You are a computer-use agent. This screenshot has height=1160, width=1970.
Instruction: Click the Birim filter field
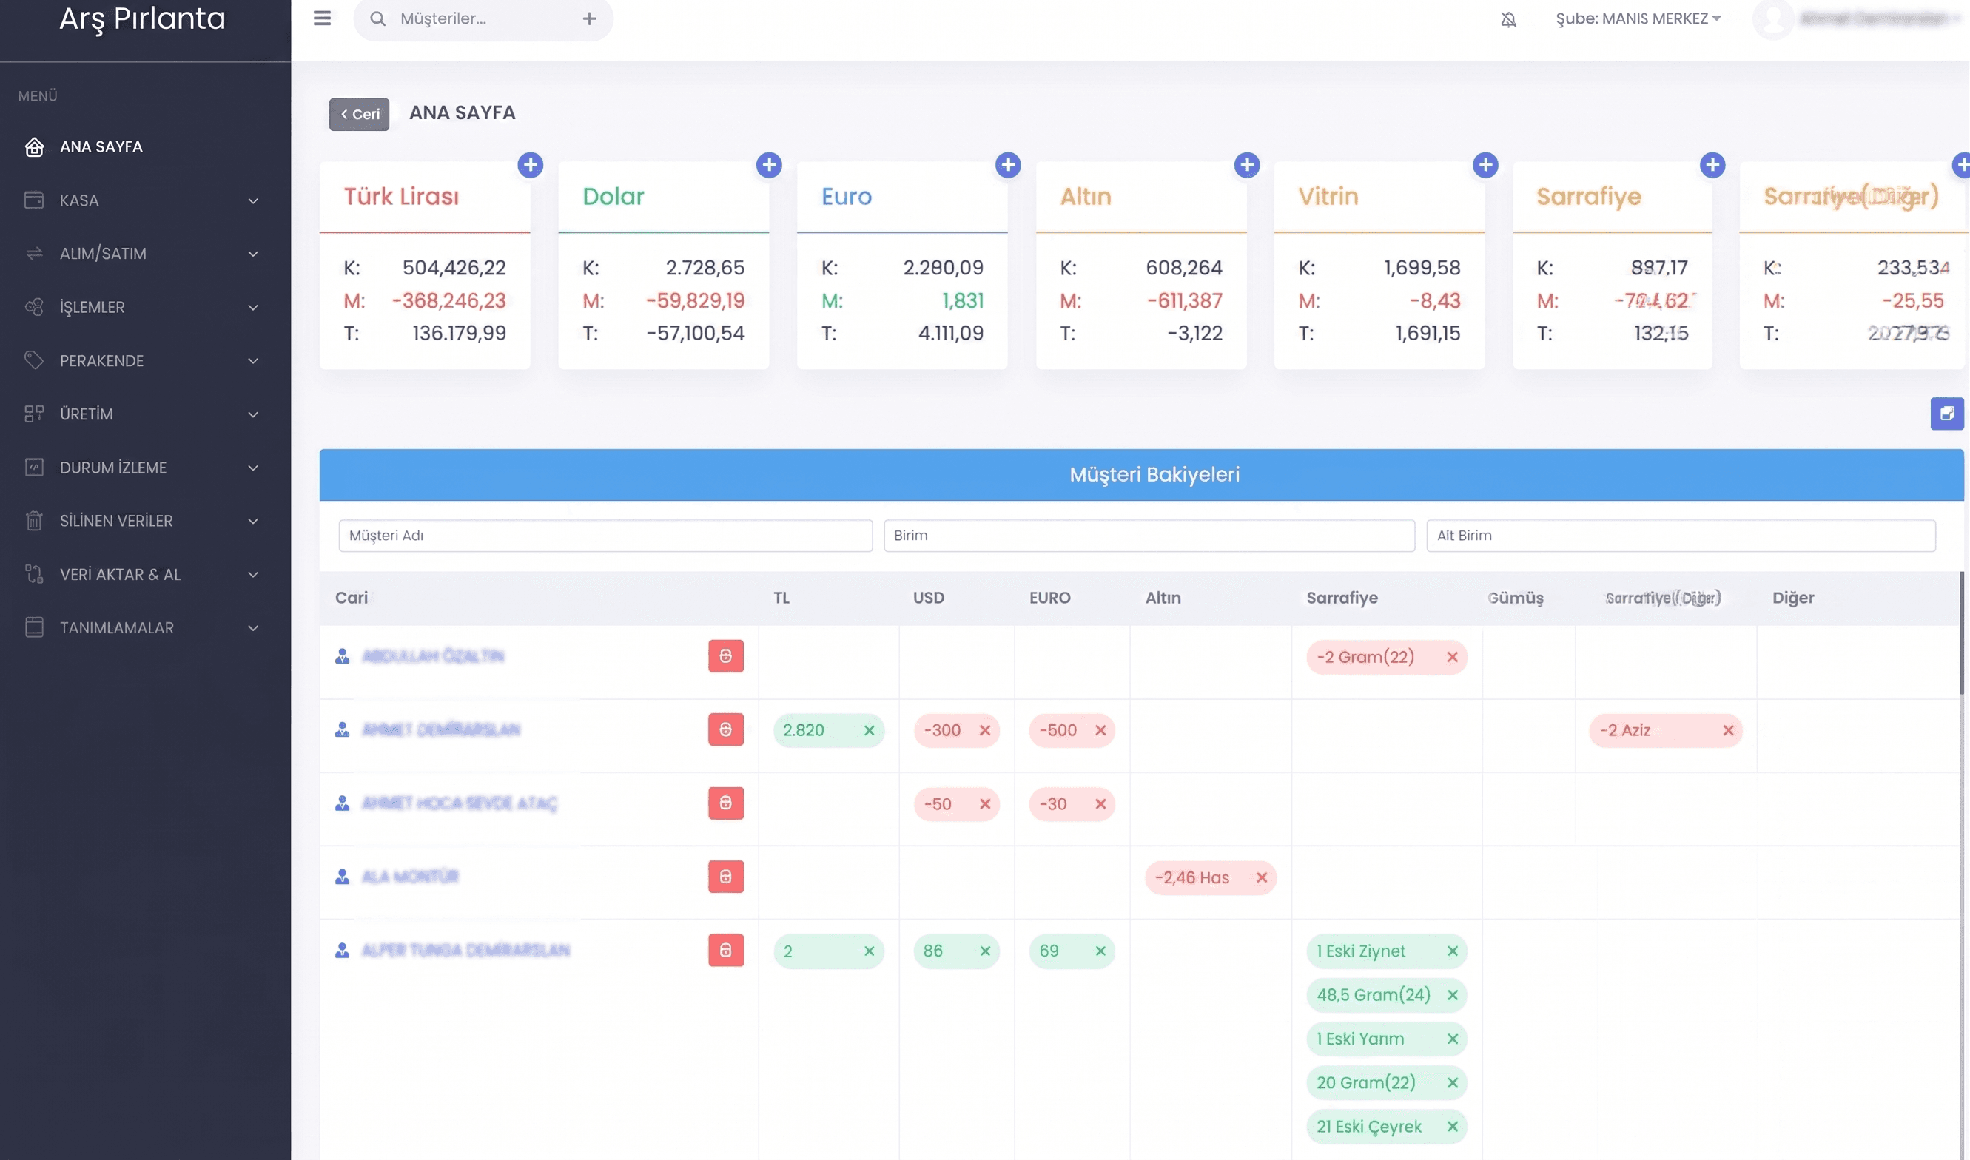(x=1149, y=536)
